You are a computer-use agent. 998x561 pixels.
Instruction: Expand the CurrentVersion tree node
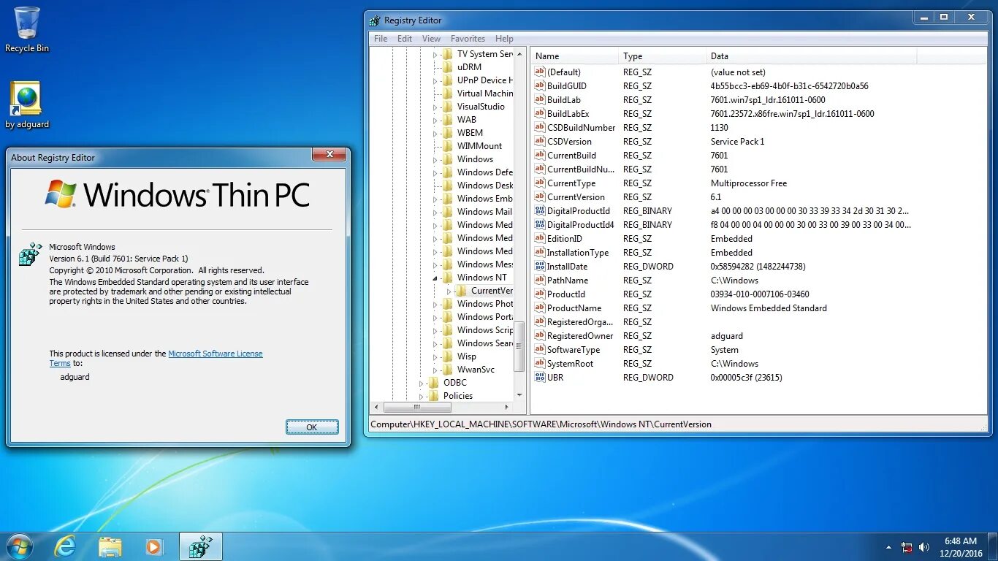click(x=449, y=291)
